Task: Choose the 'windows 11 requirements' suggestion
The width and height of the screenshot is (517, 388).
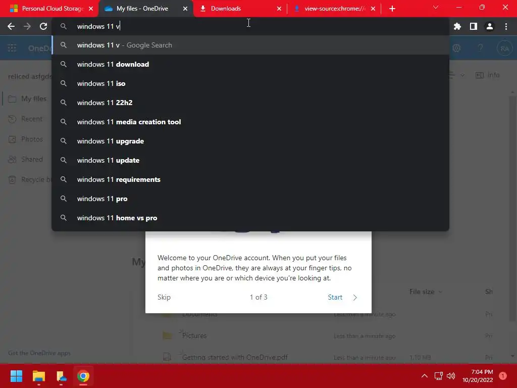Action: (x=250, y=179)
